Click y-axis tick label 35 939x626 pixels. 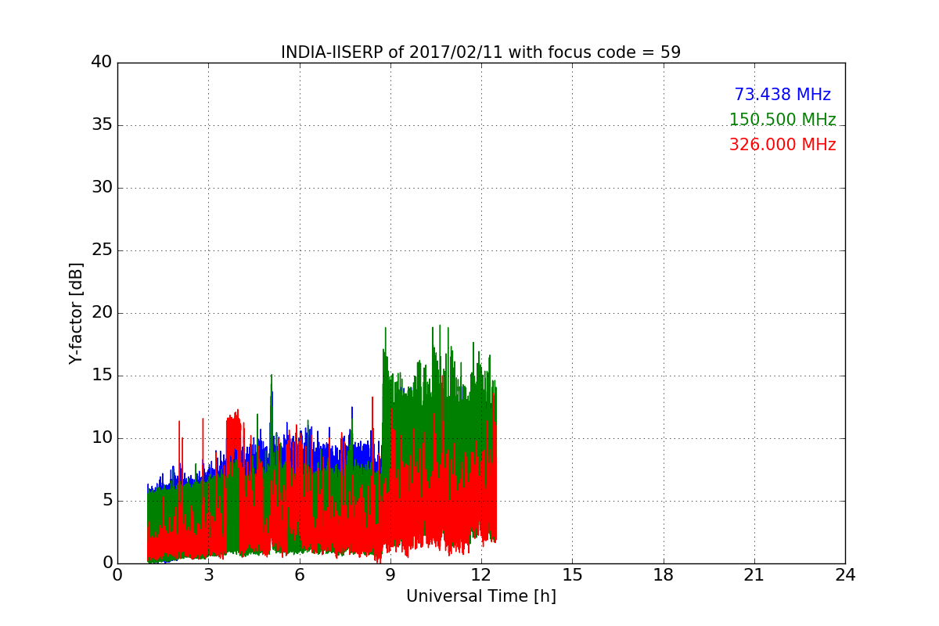[x=102, y=125]
